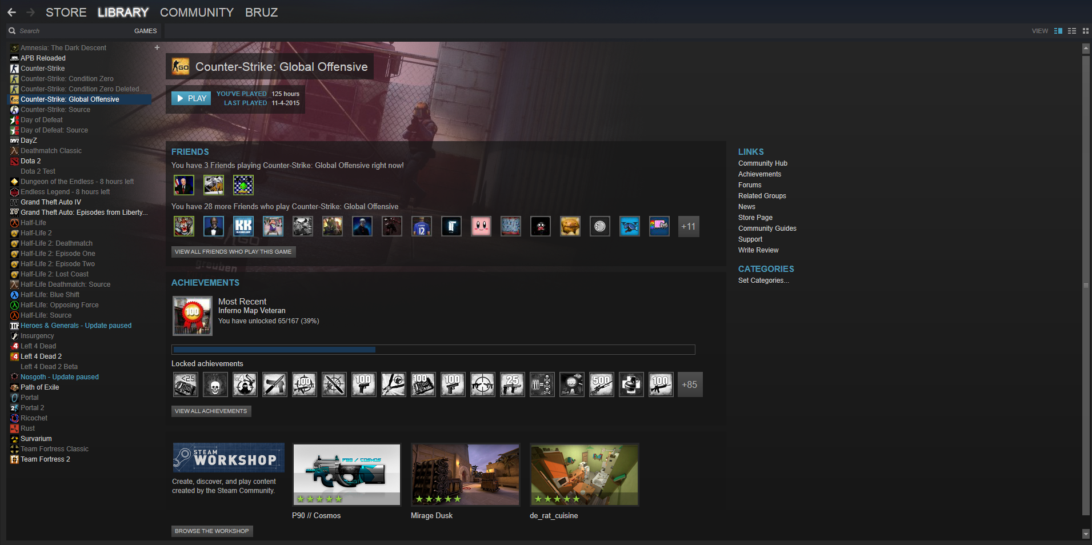The image size is (1092, 545).
Task: Open the crosshair locked achievement icon
Action: [483, 384]
